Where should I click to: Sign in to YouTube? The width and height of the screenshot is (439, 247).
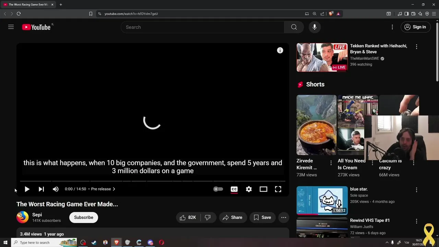(x=416, y=27)
